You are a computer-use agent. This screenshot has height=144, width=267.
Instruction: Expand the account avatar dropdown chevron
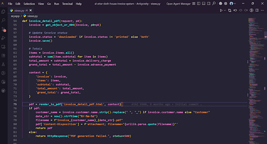(x=235, y=4)
